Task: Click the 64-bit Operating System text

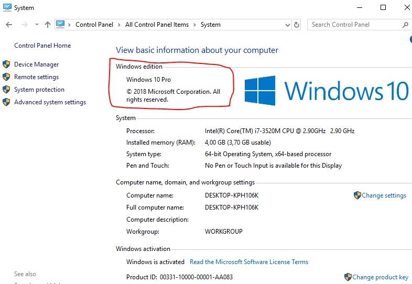Action: point(268,154)
